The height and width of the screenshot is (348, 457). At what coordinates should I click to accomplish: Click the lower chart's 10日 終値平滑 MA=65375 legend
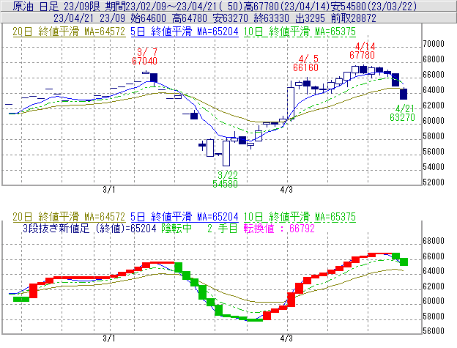(x=300, y=217)
